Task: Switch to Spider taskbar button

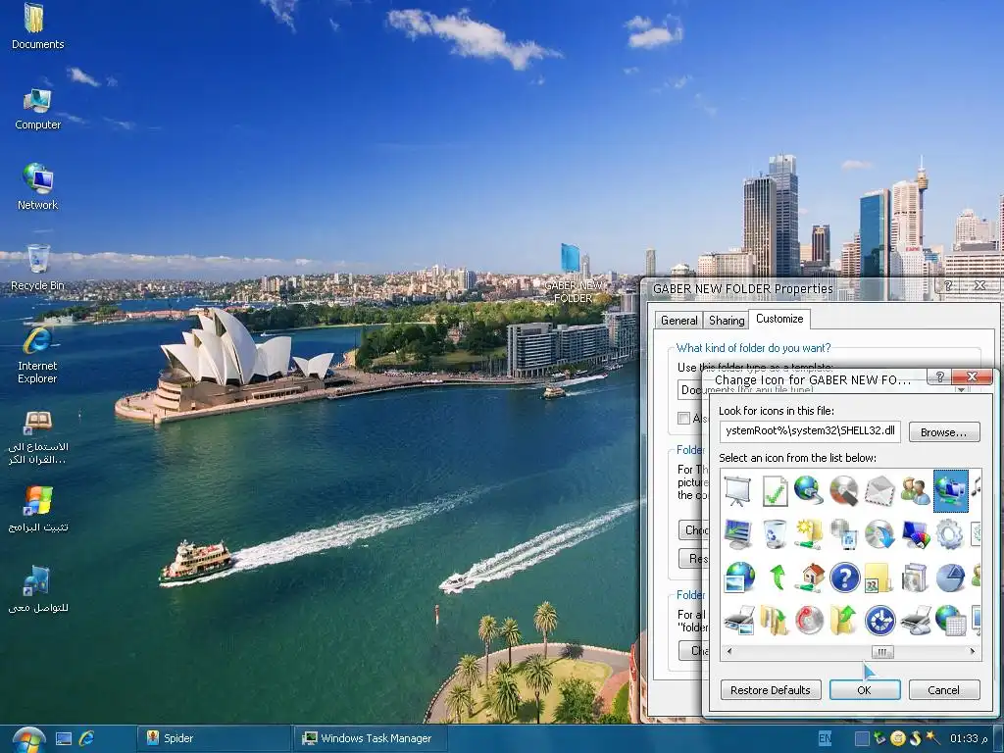Action: (x=214, y=738)
